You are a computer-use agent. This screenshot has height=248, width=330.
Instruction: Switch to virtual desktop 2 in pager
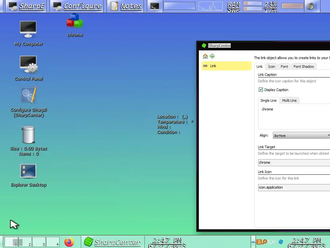[x=25, y=242]
